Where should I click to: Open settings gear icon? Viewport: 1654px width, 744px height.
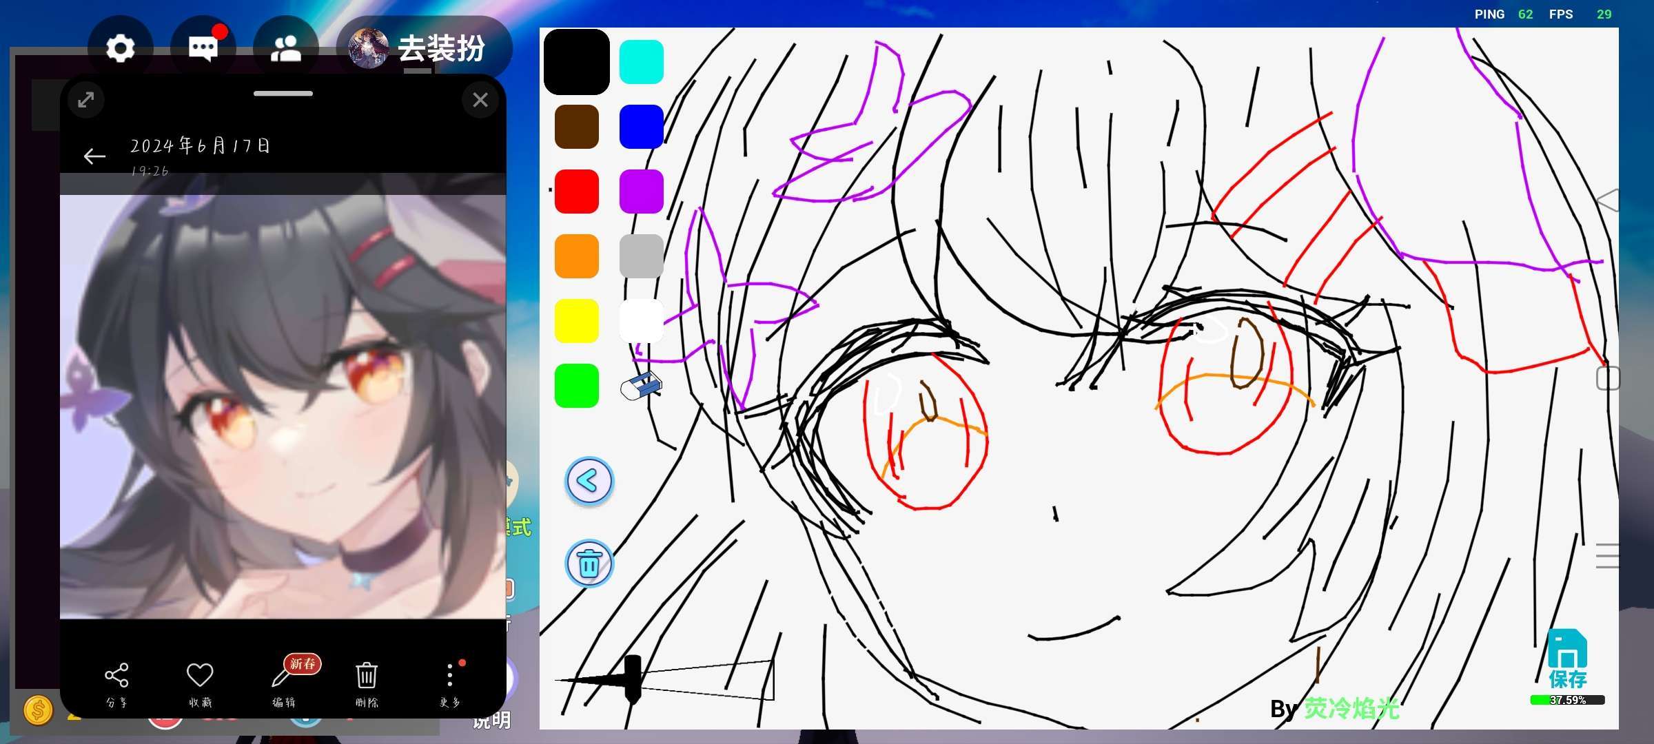pos(121,49)
